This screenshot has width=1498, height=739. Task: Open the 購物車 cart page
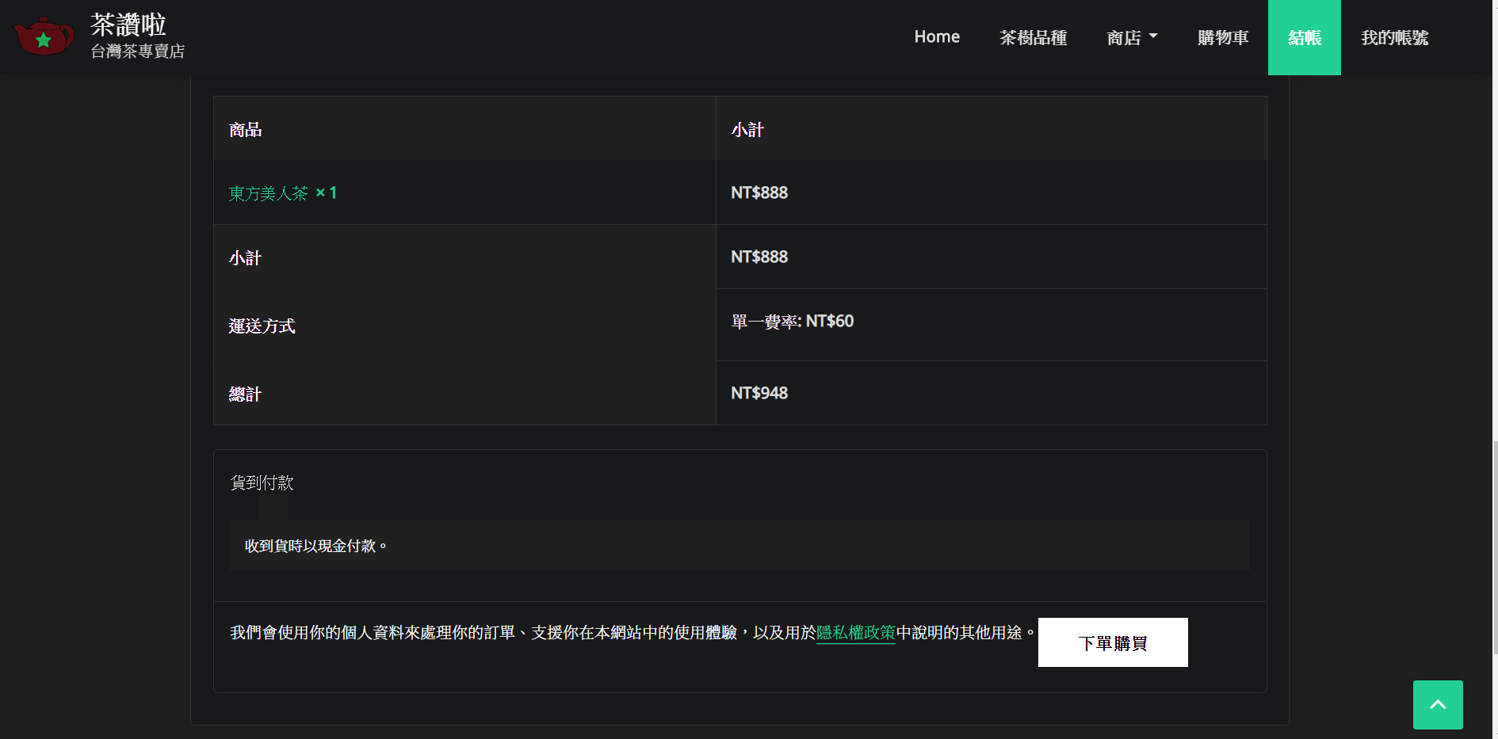pos(1222,37)
